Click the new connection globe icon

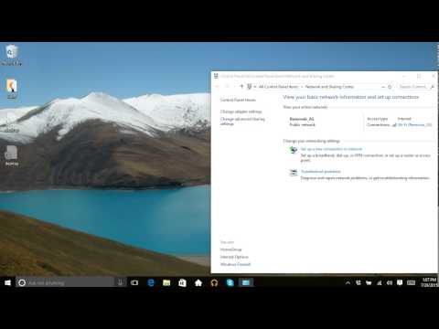[x=293, y=150]
